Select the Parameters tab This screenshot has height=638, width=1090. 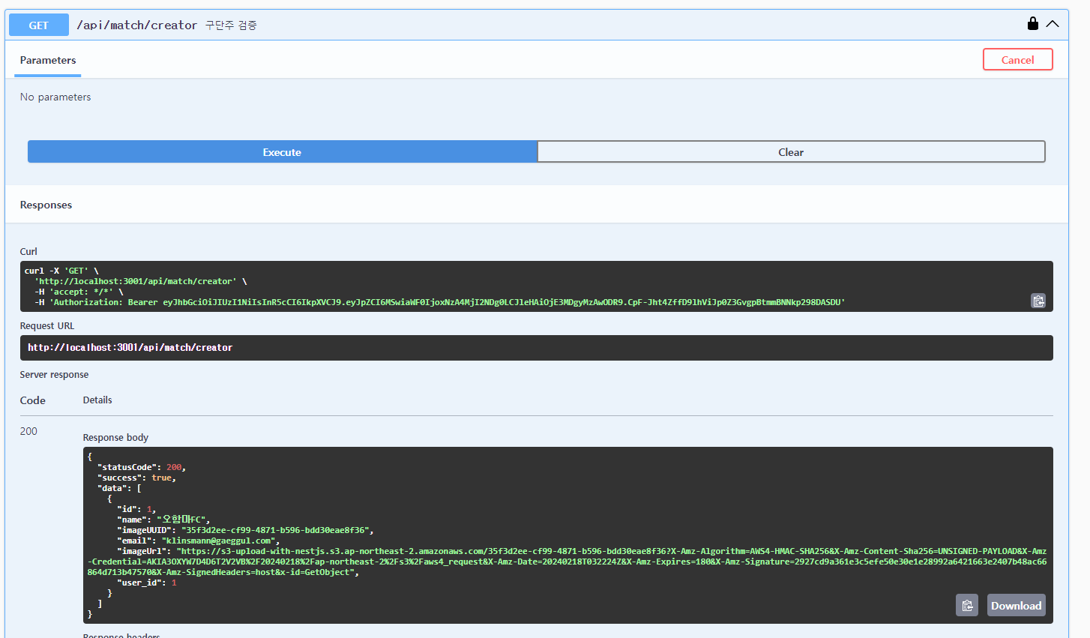coord(48,60)
